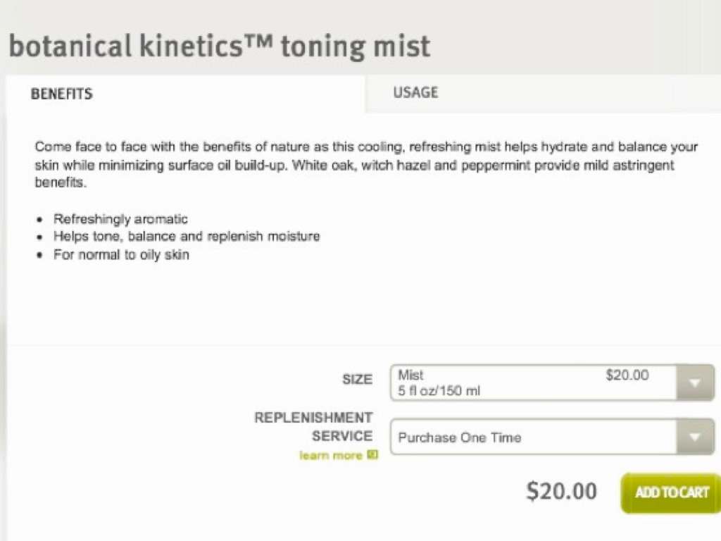
Task: Click the Purchase One Time combo box text
Action: pyautogui.click(x=460, y=437)
